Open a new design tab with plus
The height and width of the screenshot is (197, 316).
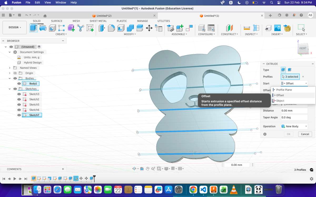coord(270,15)
